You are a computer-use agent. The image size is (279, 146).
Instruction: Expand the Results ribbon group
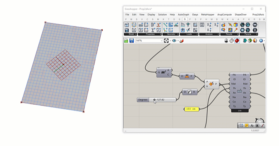pyautogui.click(x=229, y=34)
